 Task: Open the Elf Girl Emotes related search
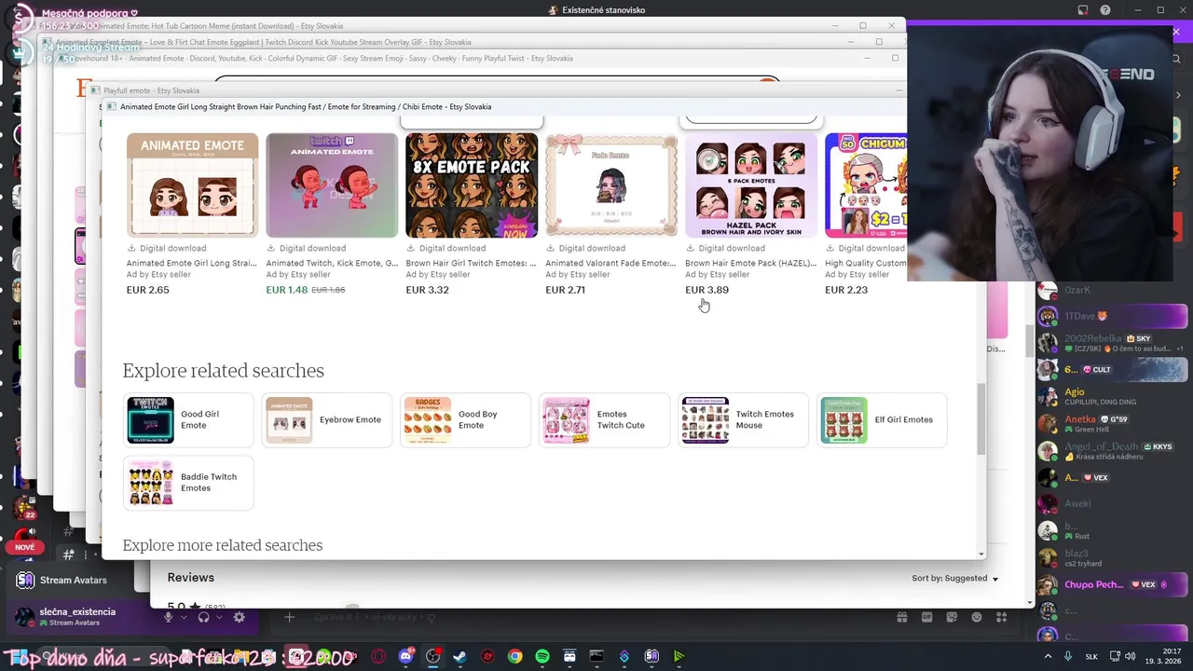click(x=882, y=420)
